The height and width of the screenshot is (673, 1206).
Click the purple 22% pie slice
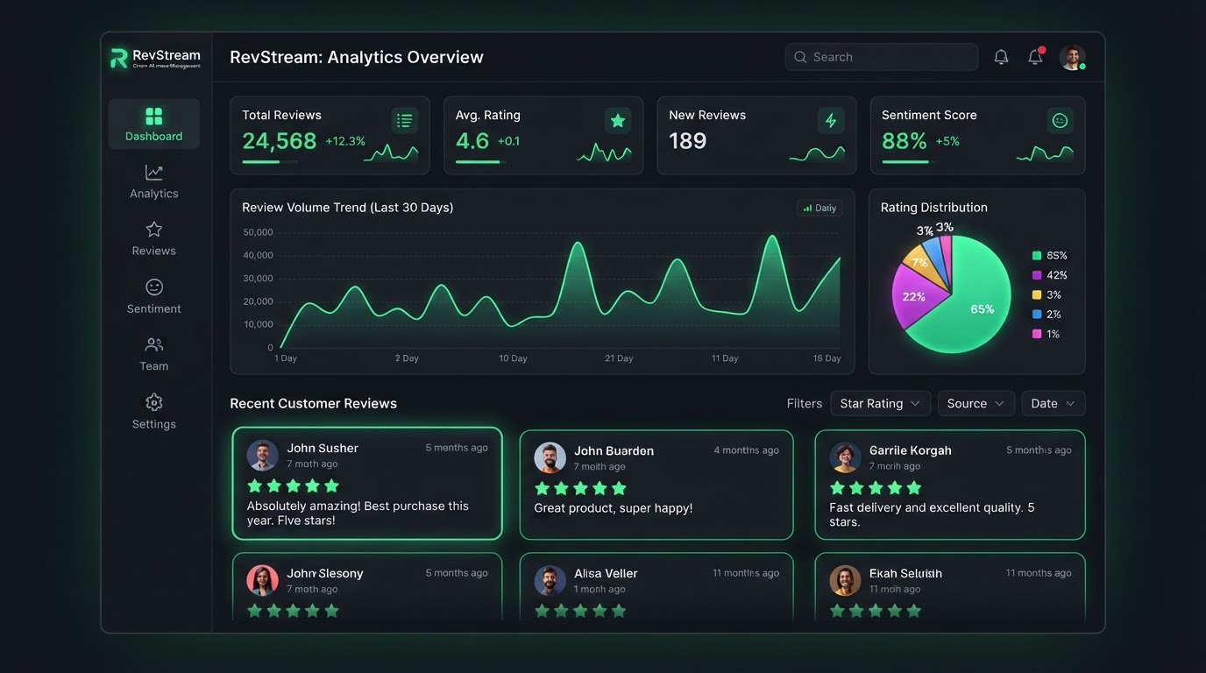point(916,296)
